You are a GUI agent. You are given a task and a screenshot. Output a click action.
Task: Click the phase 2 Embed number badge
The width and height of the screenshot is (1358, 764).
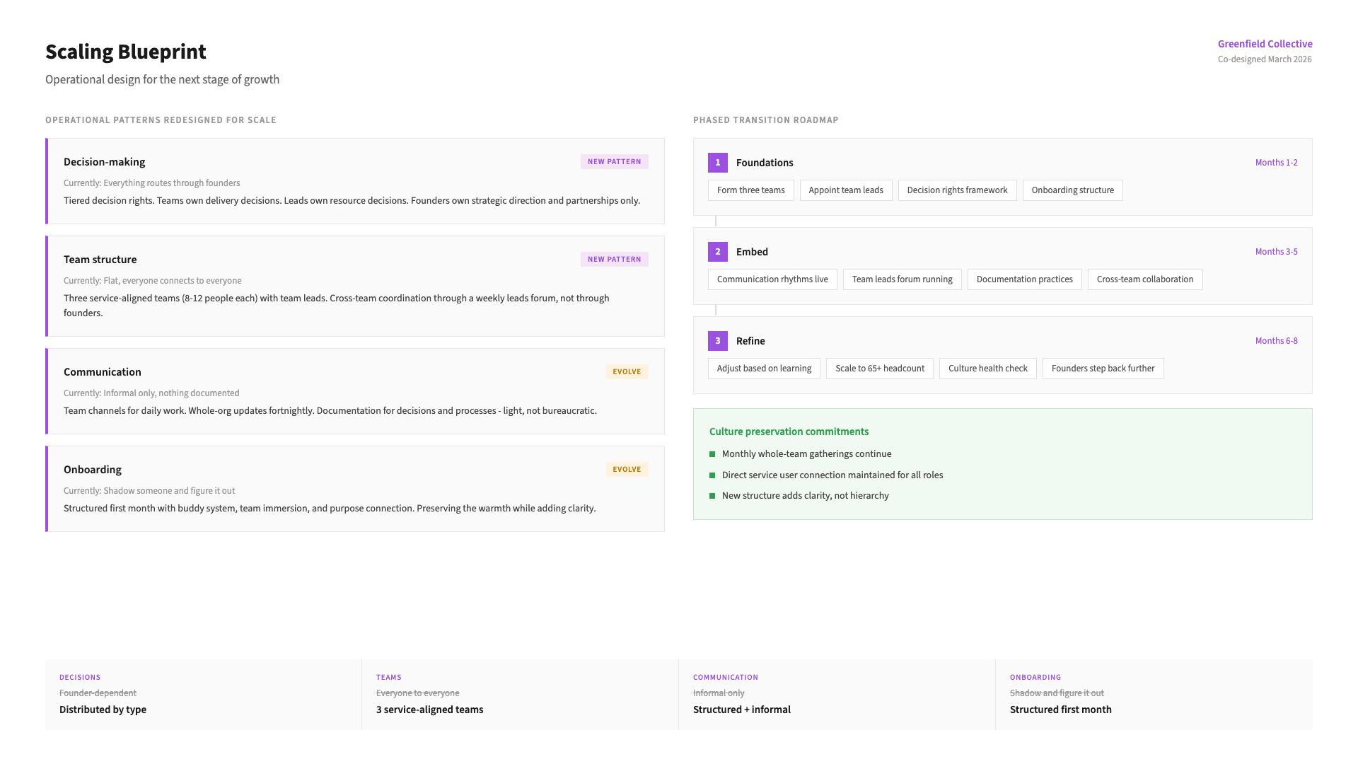(717, 252)
